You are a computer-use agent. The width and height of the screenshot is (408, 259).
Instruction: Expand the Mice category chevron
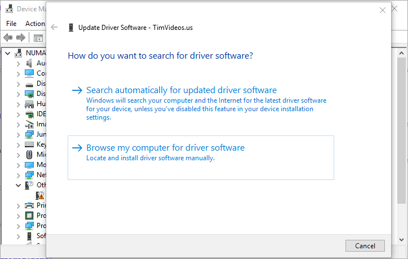click(18, 155)
